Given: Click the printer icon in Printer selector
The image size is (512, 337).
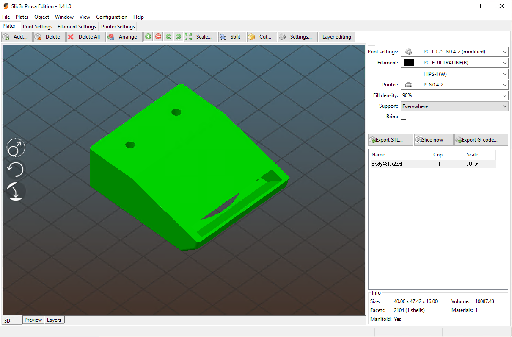Looking at the screenshot, I should pos(409,85).
